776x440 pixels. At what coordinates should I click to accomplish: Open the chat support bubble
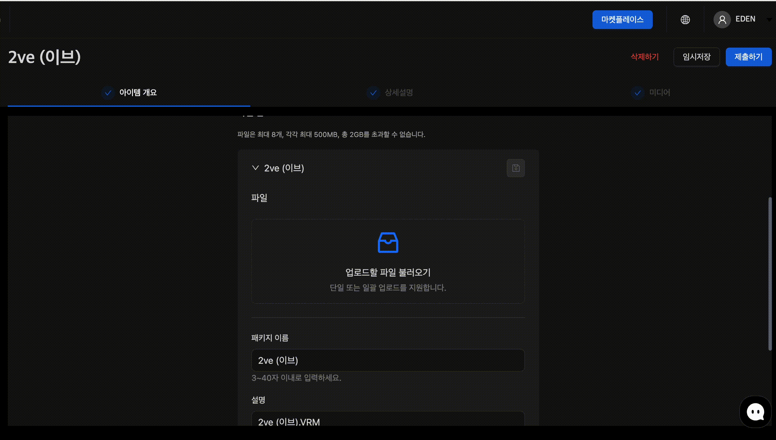coord(755,412)
